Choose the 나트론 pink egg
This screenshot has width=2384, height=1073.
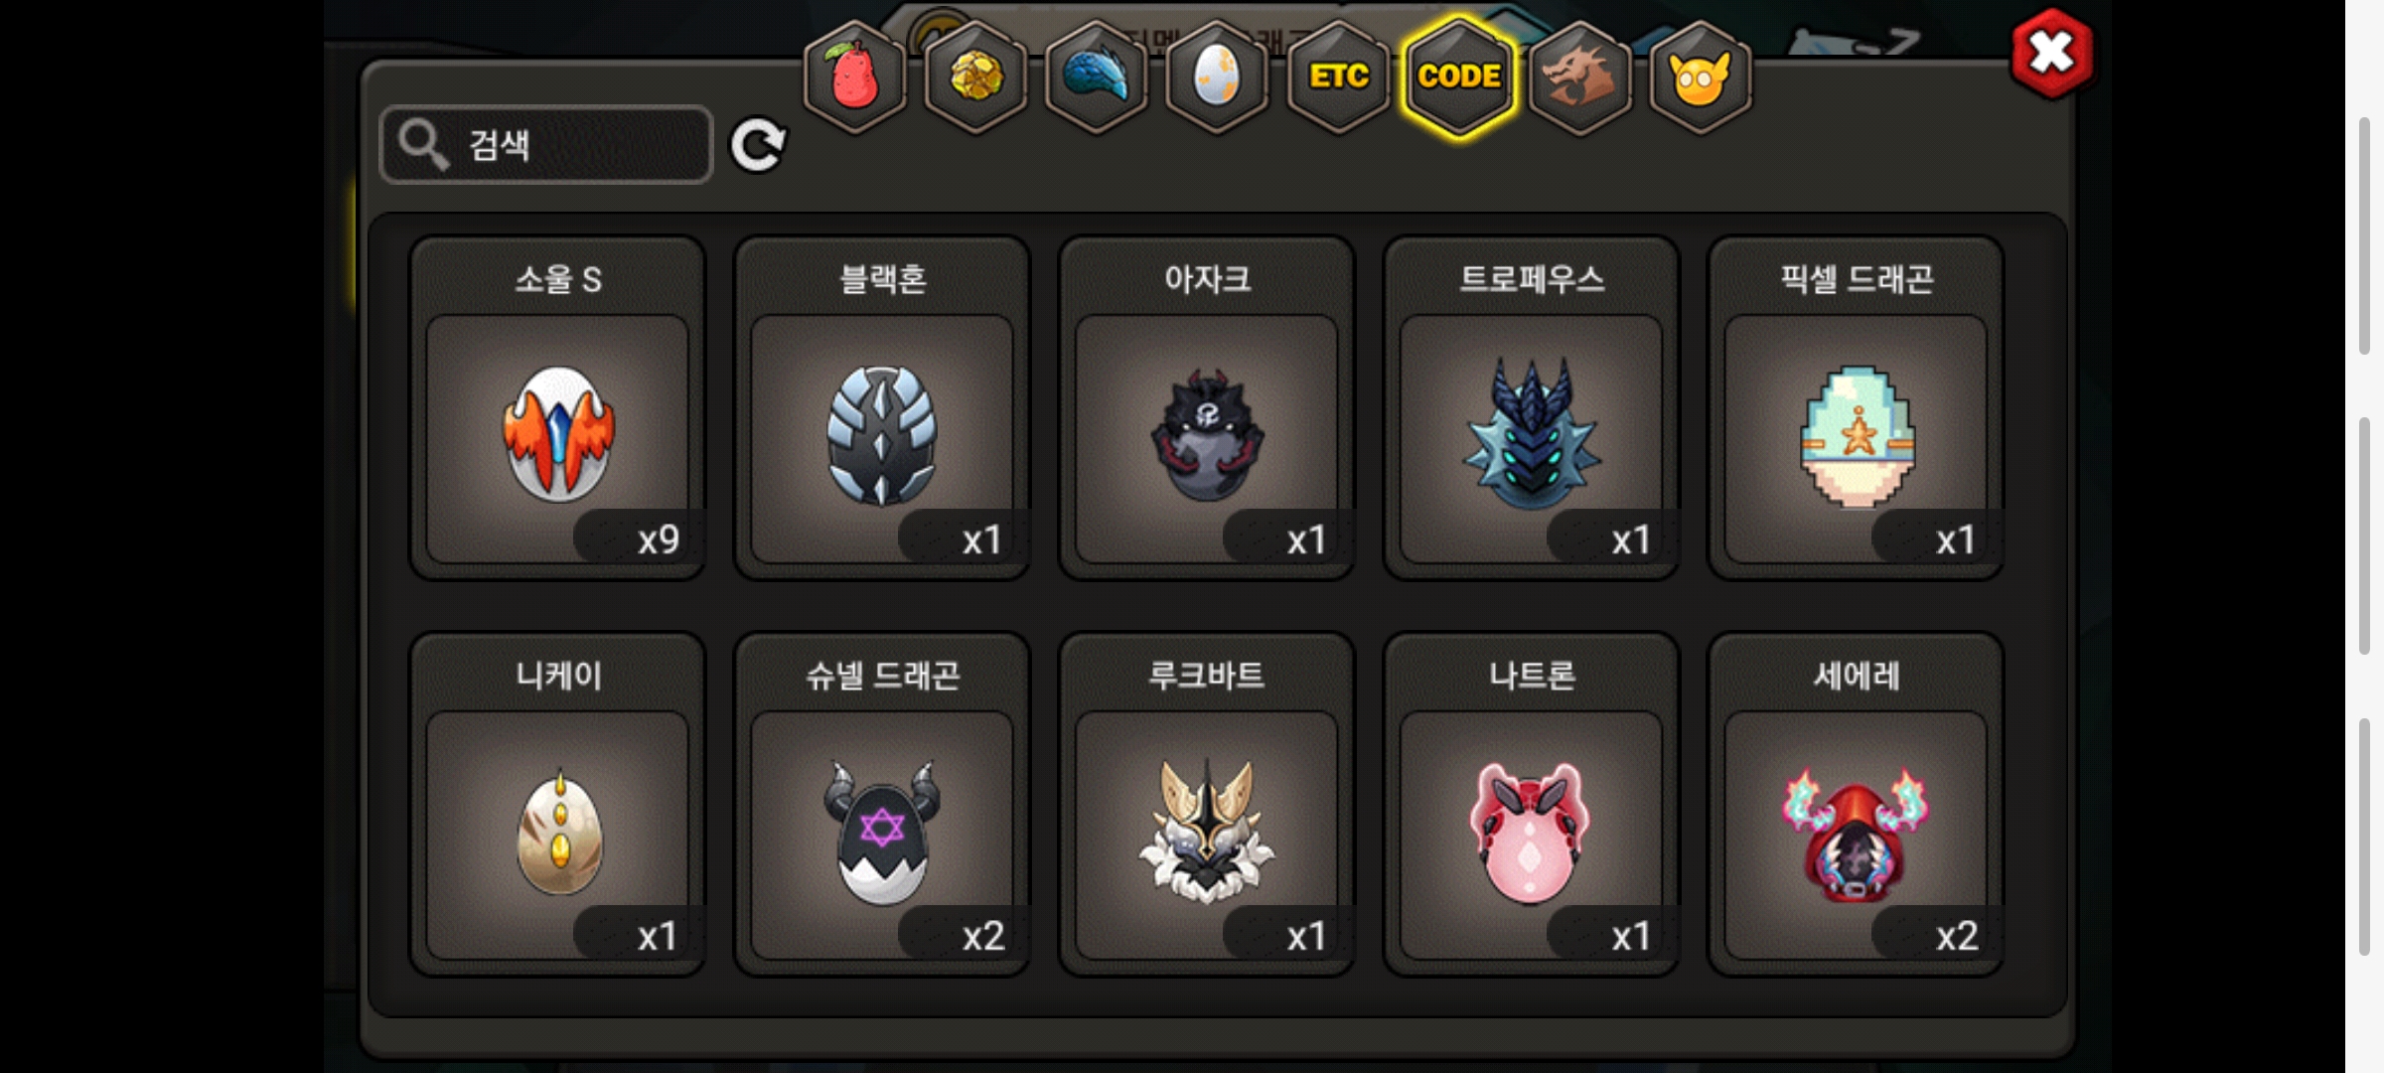1531,805
